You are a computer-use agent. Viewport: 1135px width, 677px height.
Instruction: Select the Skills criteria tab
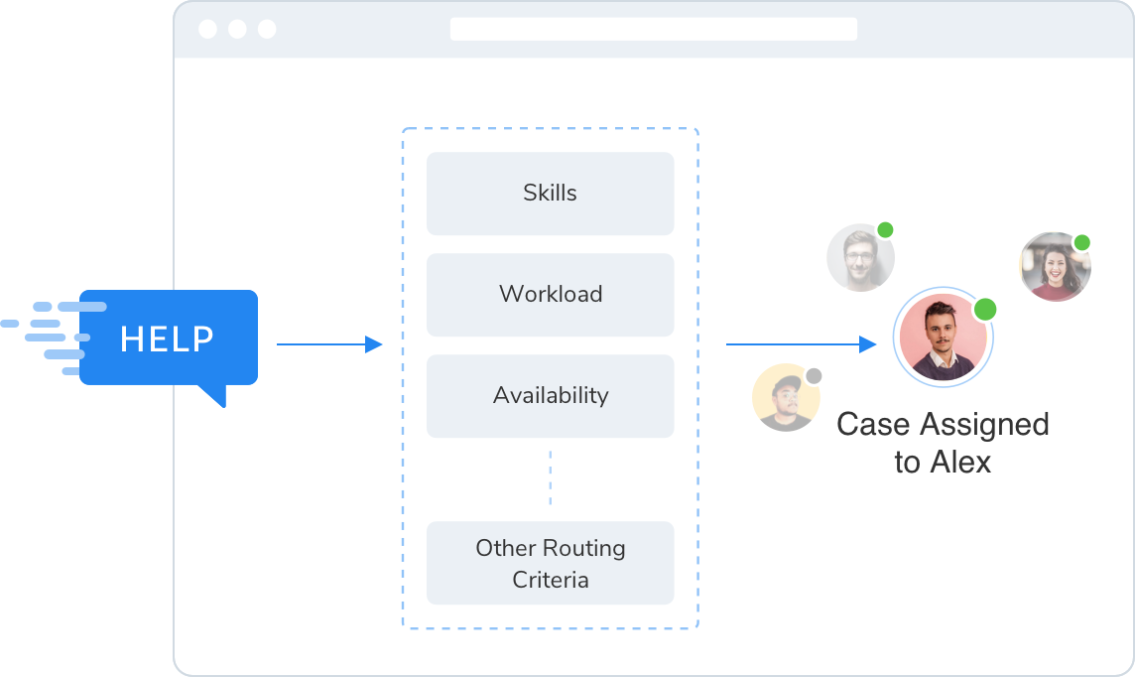[550, 193]
